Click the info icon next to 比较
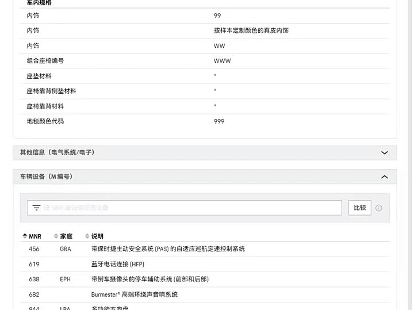Screen dimensions: 414x310 (x=379, y=208)
